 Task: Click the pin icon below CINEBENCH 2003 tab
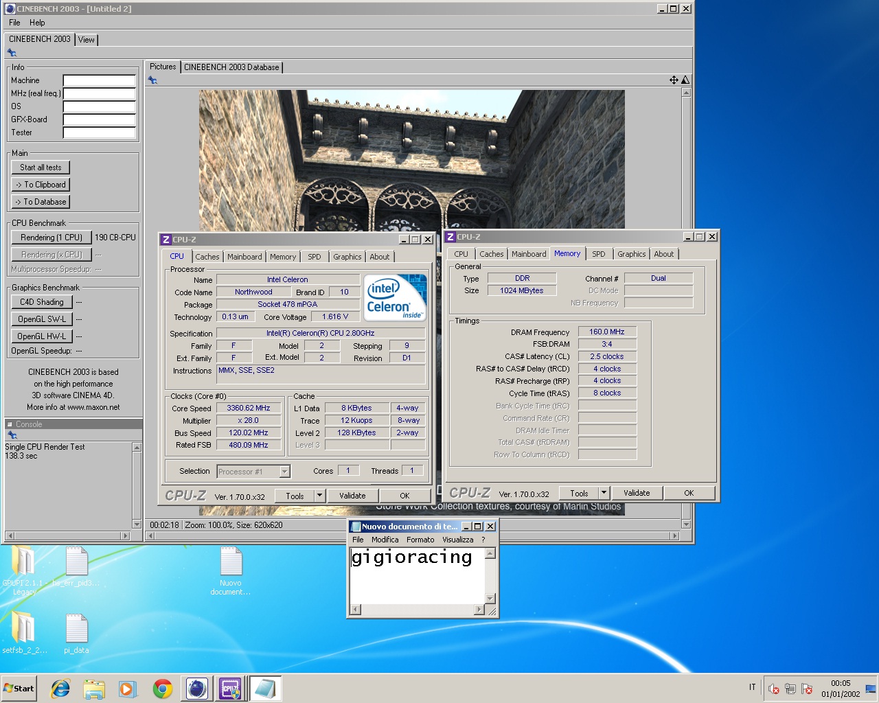[12, 53]
